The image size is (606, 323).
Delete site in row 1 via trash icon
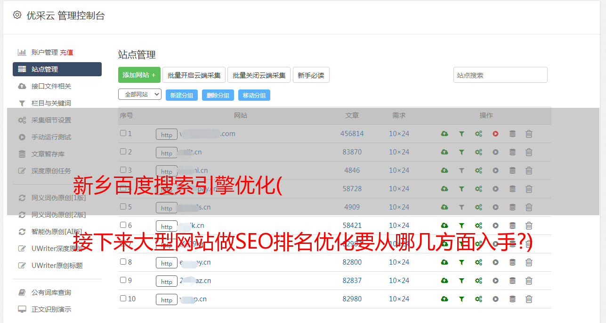(529, 134)
